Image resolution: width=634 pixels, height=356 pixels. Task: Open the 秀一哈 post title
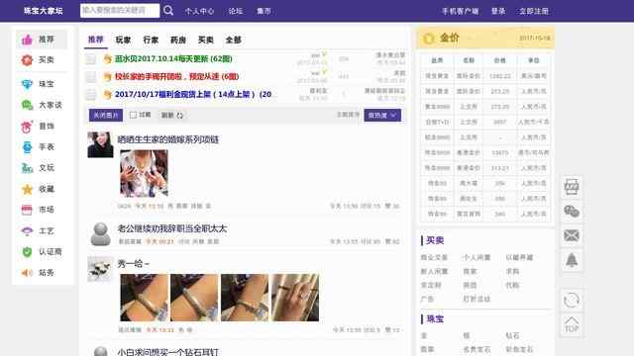[x=134, y=264]
